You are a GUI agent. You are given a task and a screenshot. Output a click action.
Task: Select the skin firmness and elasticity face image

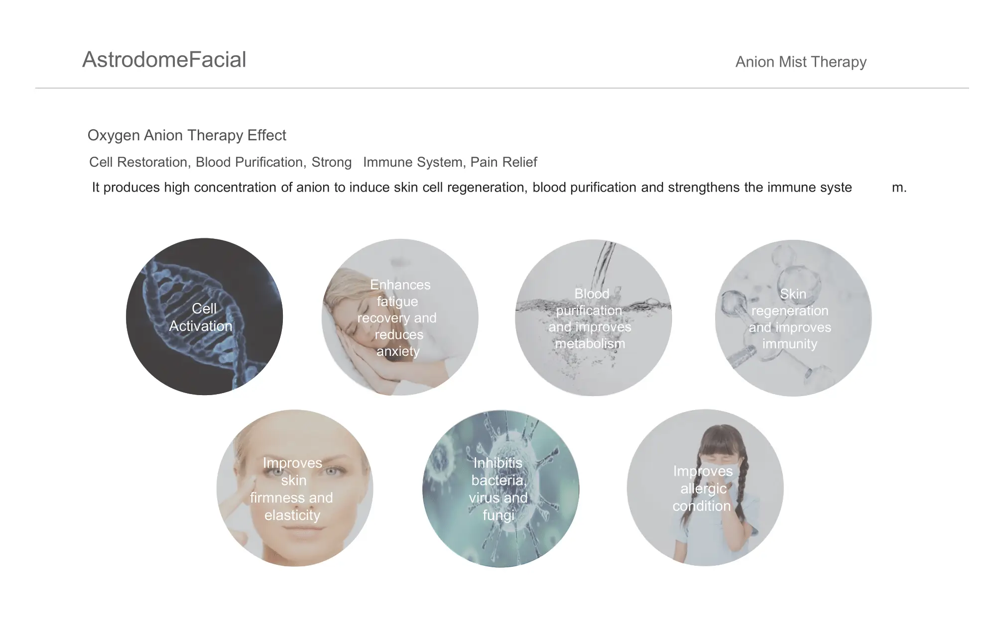click(x=295, y=488)
